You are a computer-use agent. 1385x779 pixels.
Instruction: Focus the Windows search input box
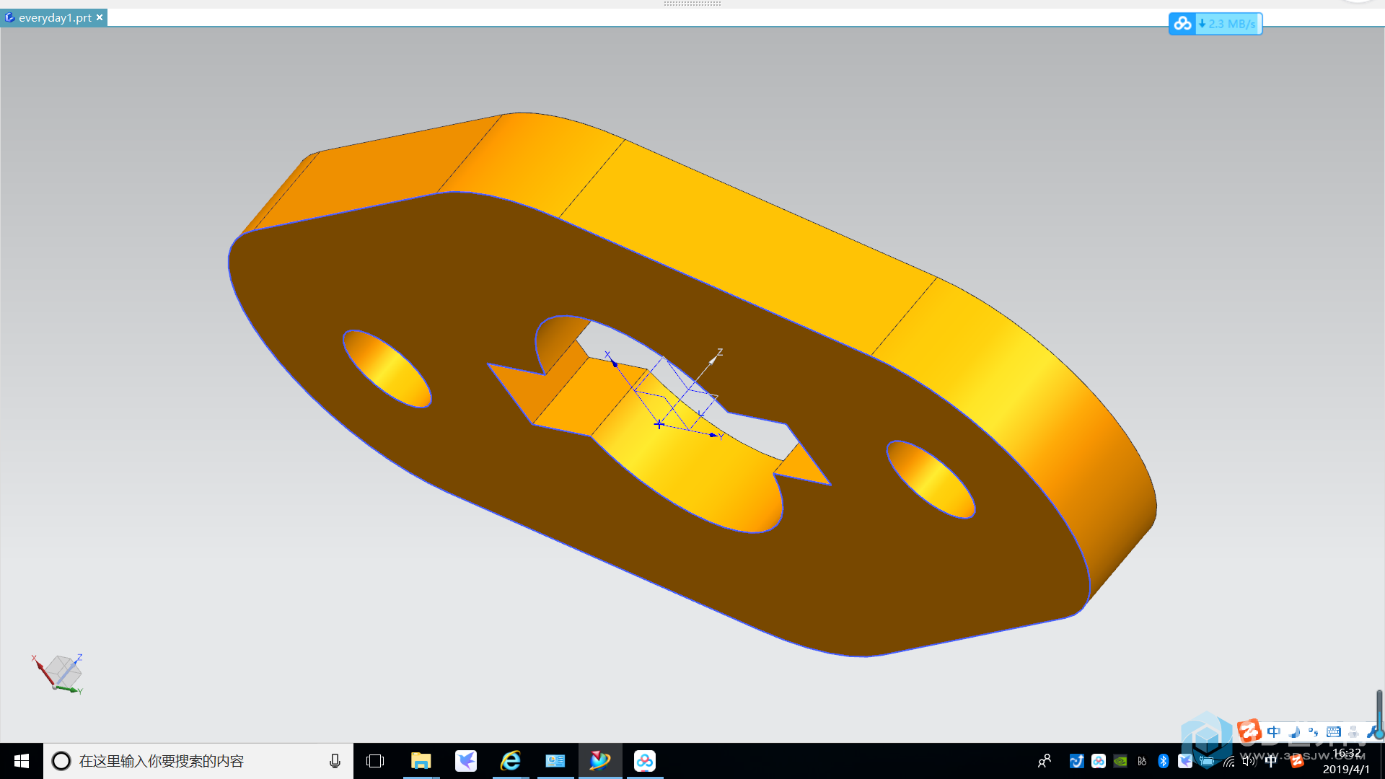pyautogui.click(x=198, y=761)
